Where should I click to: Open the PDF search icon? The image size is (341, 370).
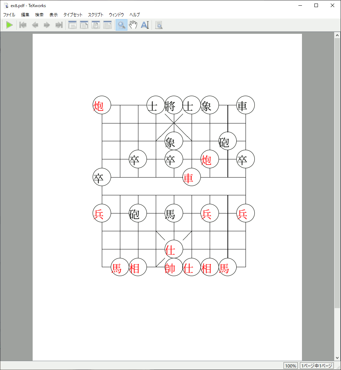click(159, 25)
